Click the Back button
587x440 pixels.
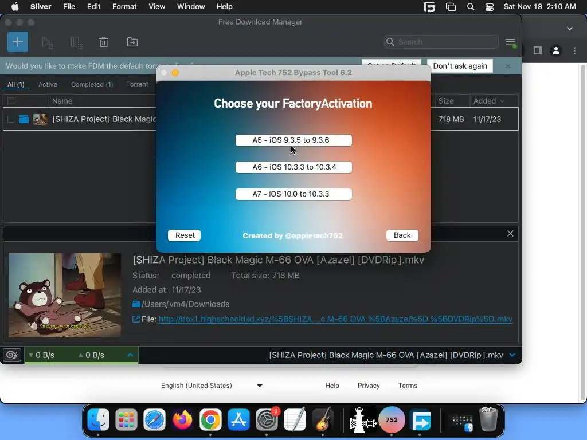click(x=402, y=235)
